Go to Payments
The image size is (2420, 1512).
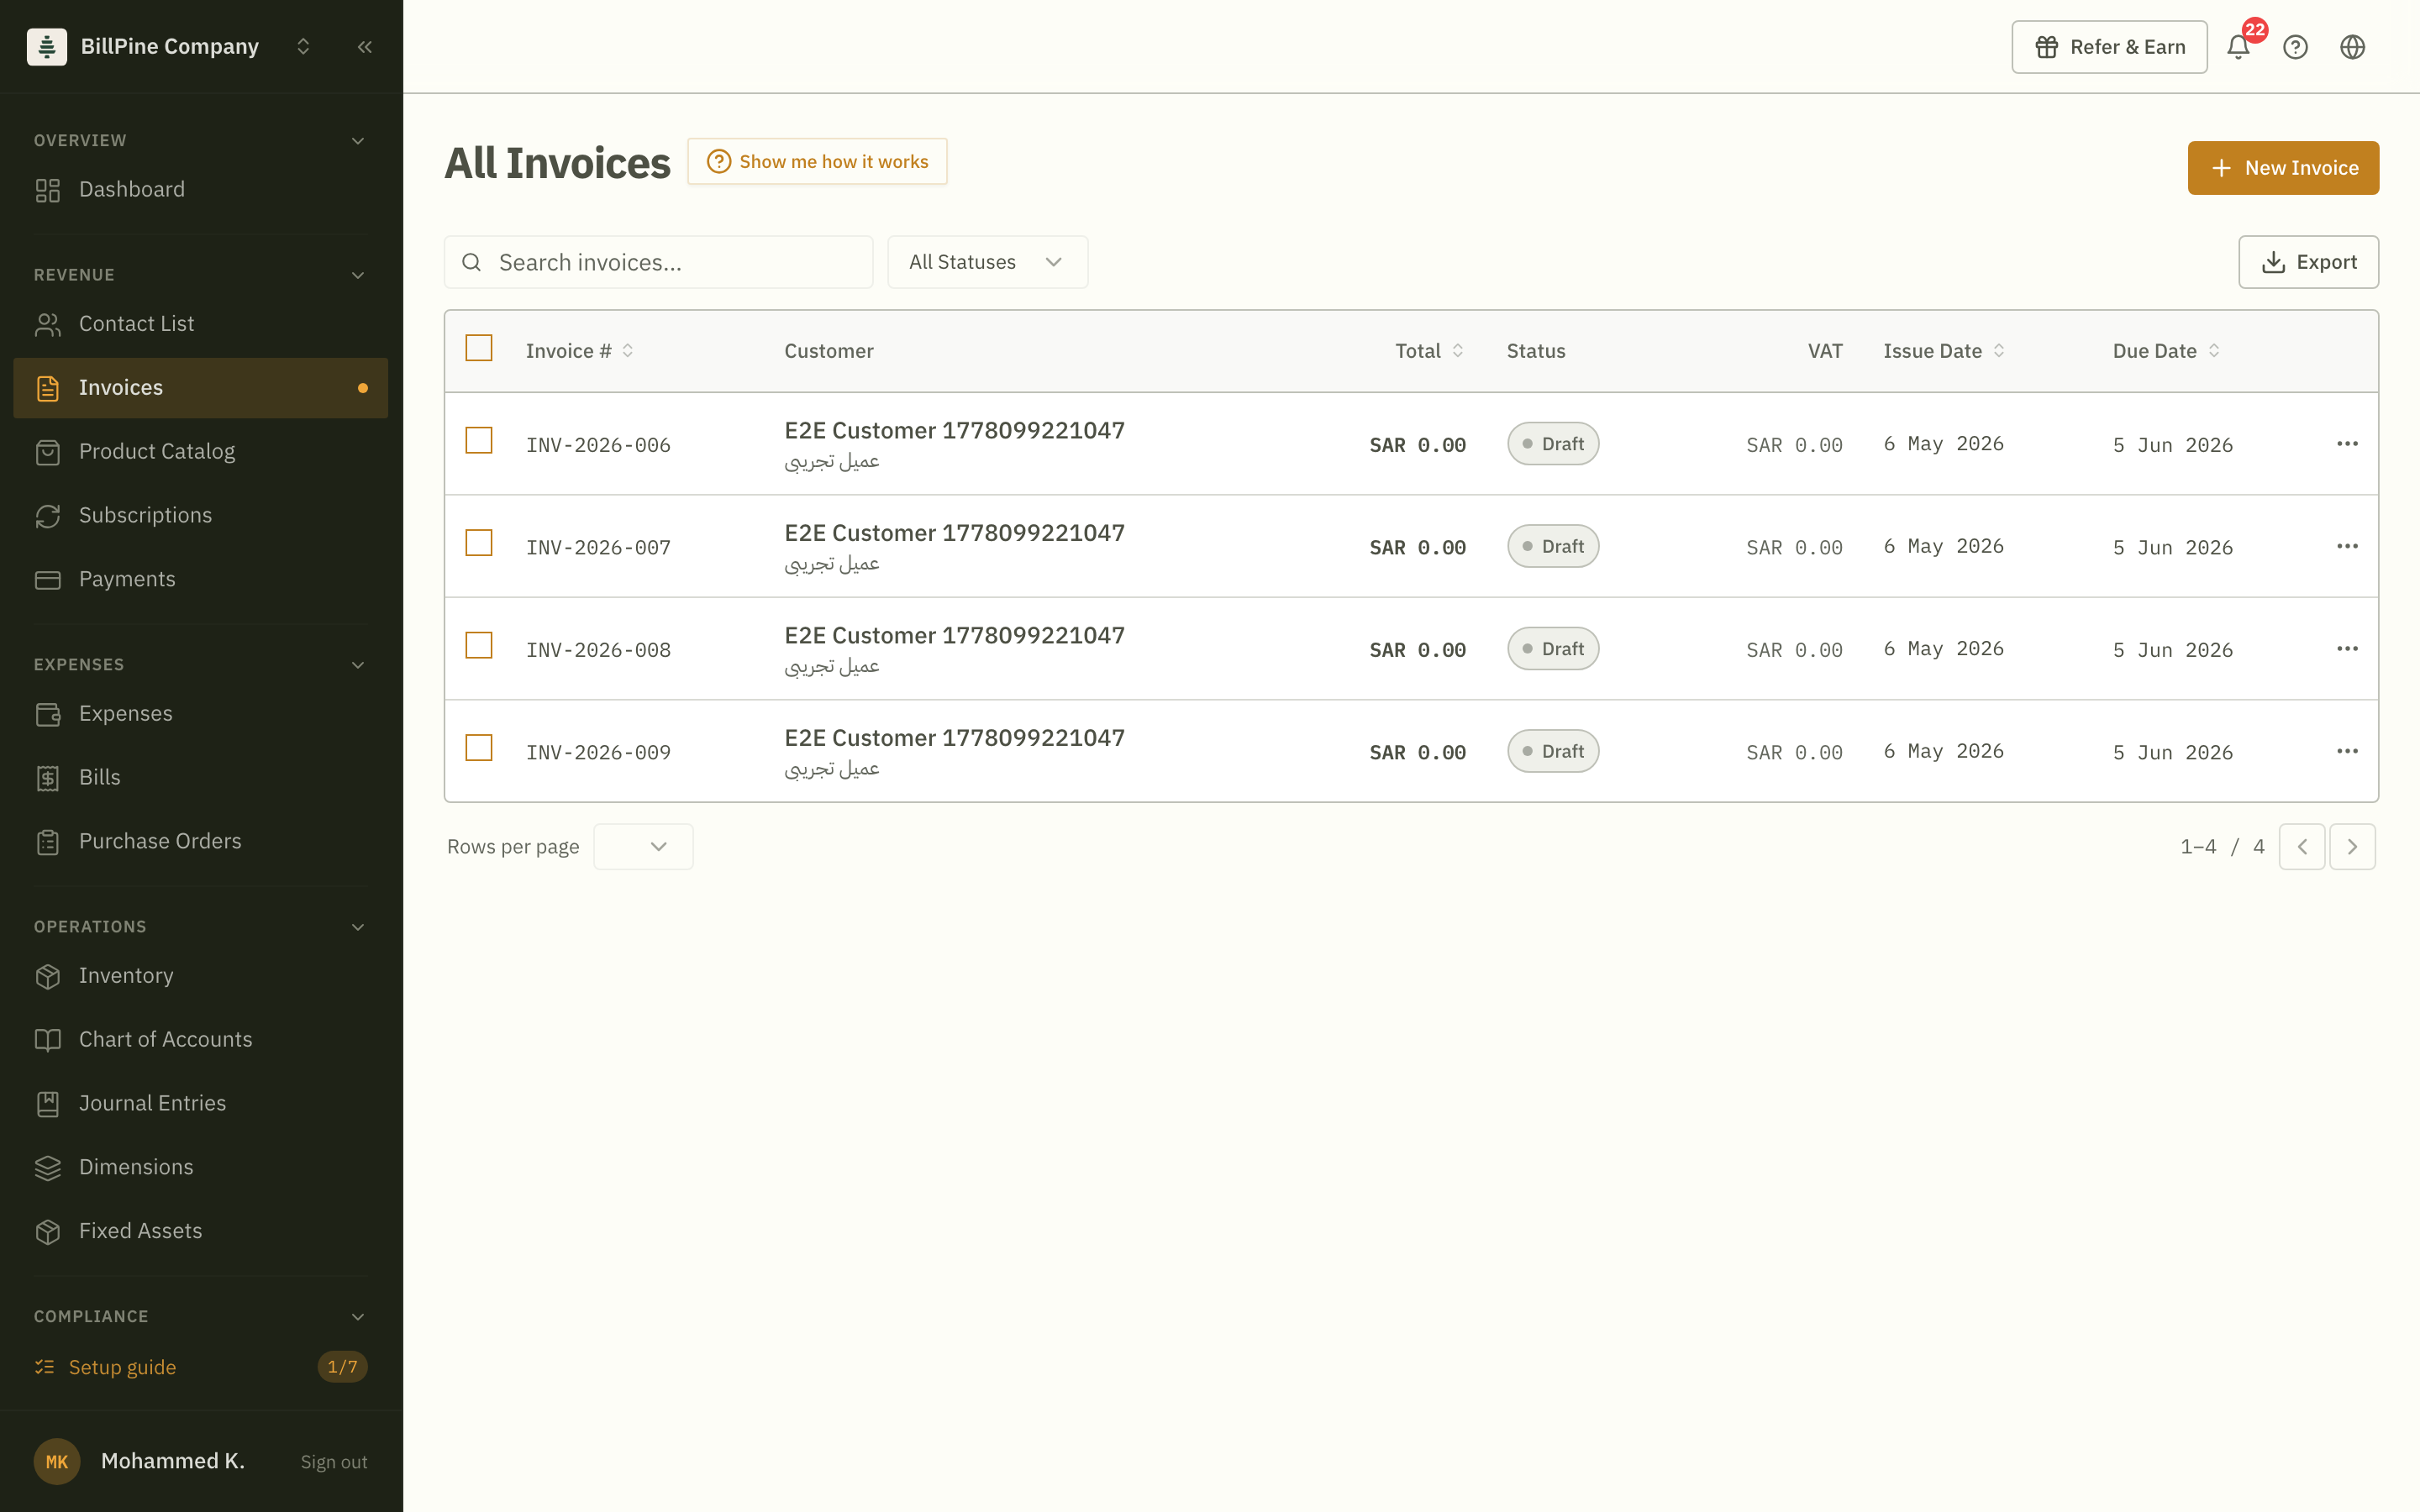point(201,580)
